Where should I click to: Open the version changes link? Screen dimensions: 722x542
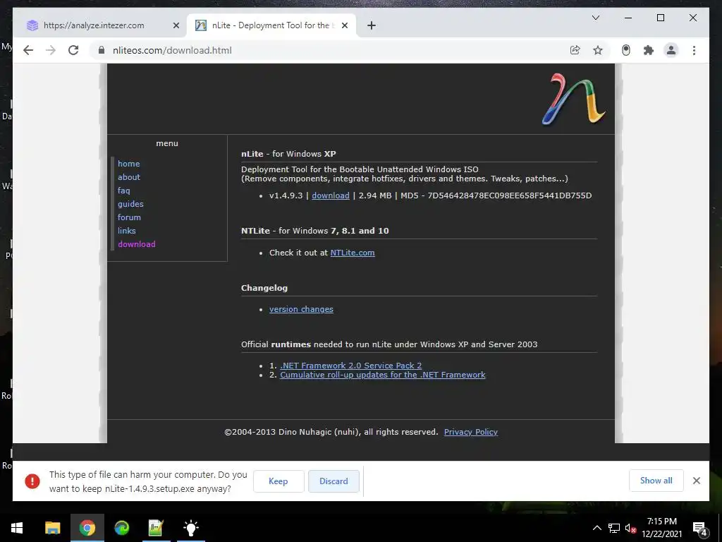tap(301, 309)
